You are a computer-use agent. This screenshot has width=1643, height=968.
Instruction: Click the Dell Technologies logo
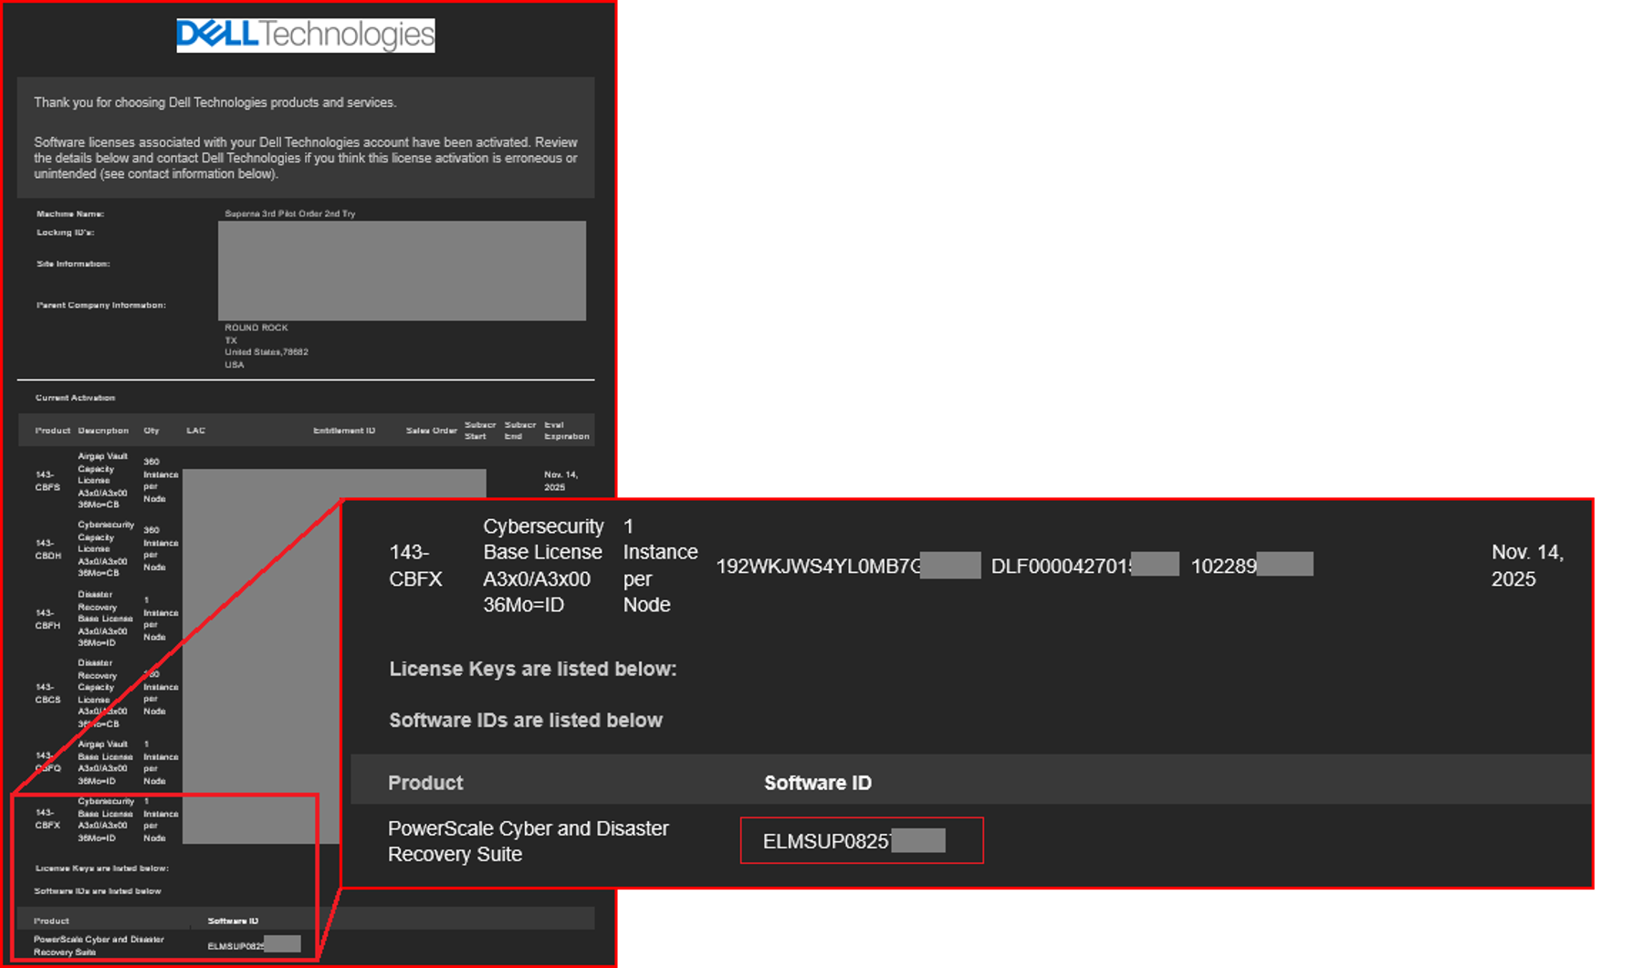point(306,36)
